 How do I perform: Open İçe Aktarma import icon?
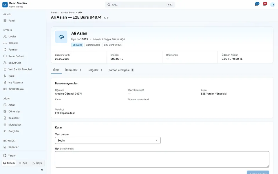pos(5,82)
